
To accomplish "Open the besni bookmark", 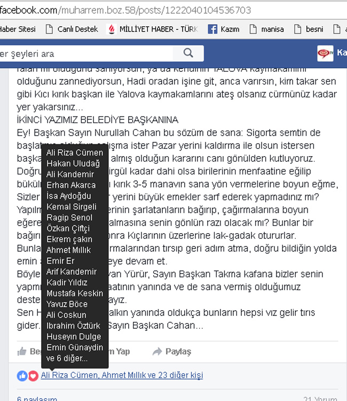I will (x=308, y=29).
